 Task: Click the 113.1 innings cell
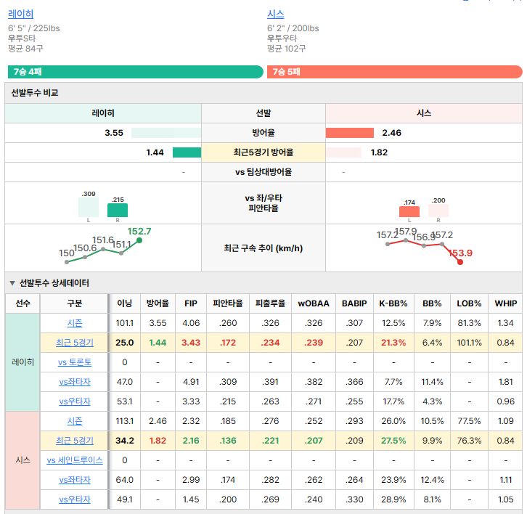pos(124,421)
